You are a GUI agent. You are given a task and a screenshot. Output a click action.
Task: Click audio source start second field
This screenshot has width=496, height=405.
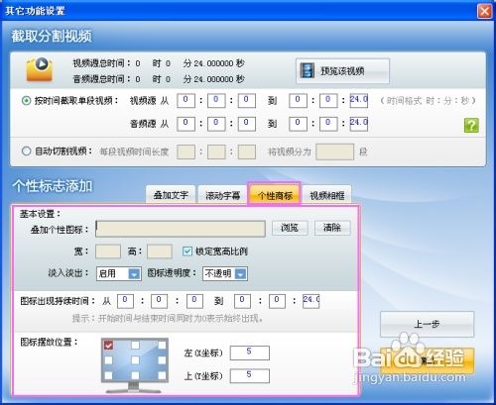tap(247, 124)
